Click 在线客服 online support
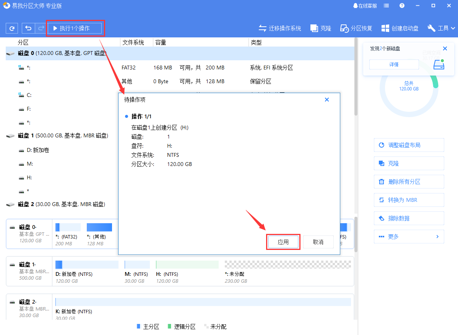 coord(365,6)
